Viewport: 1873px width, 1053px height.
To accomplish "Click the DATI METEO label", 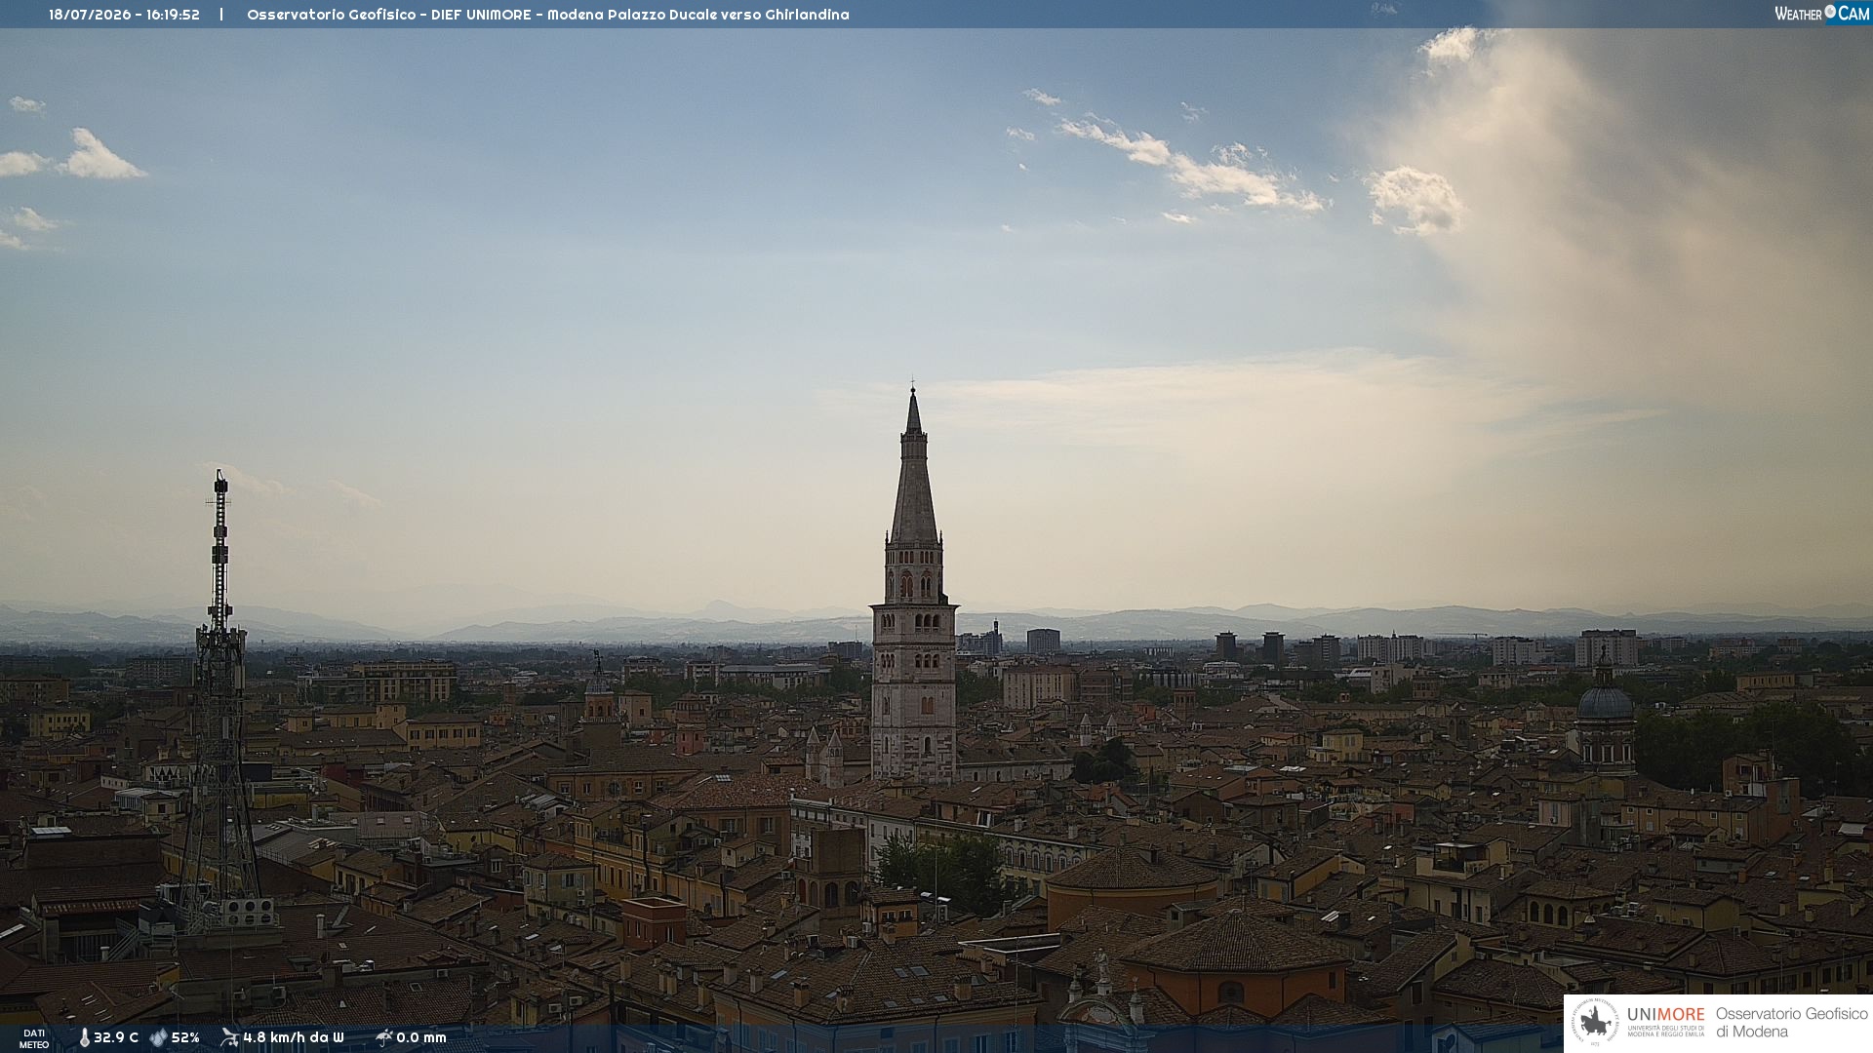I will coord(34,1038).
